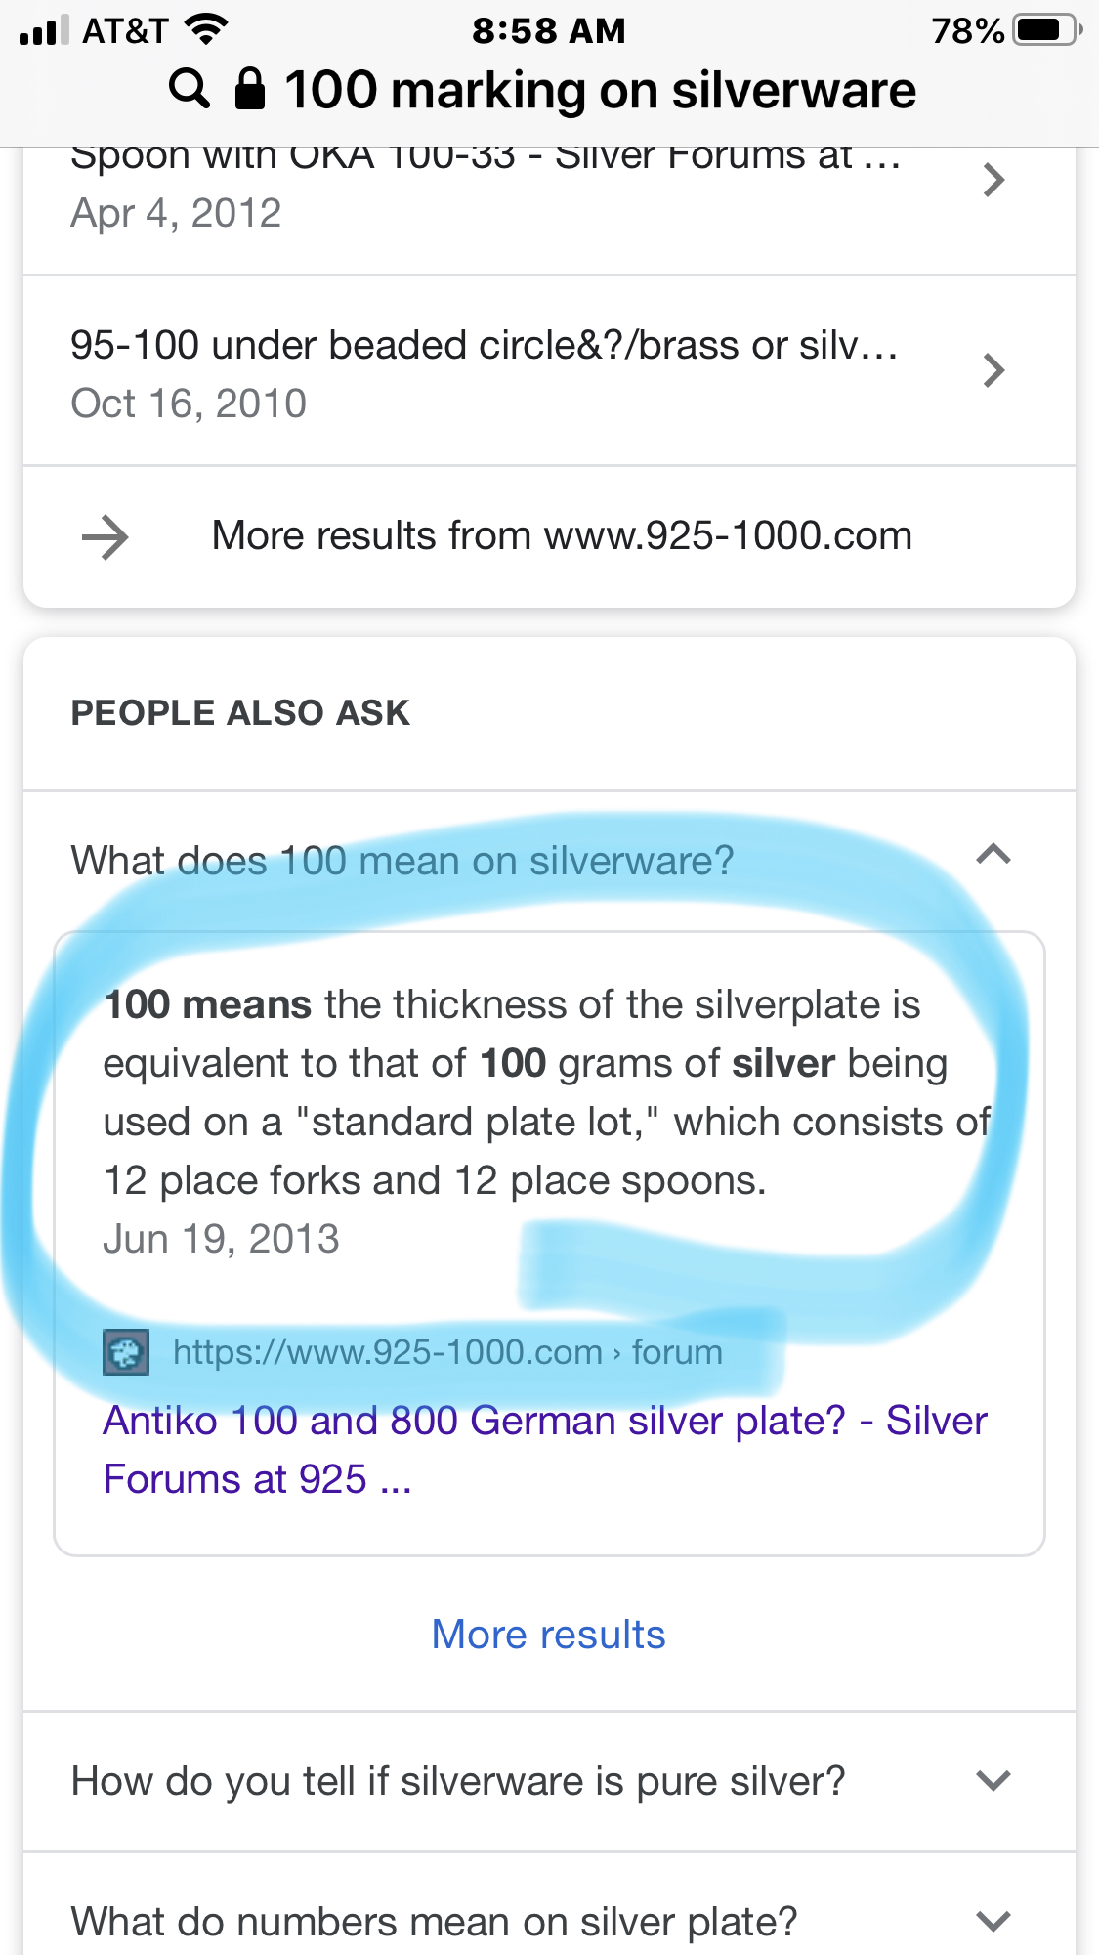Open the Spoon with OKA 100-33 result chevron

[x=993, y=180]
